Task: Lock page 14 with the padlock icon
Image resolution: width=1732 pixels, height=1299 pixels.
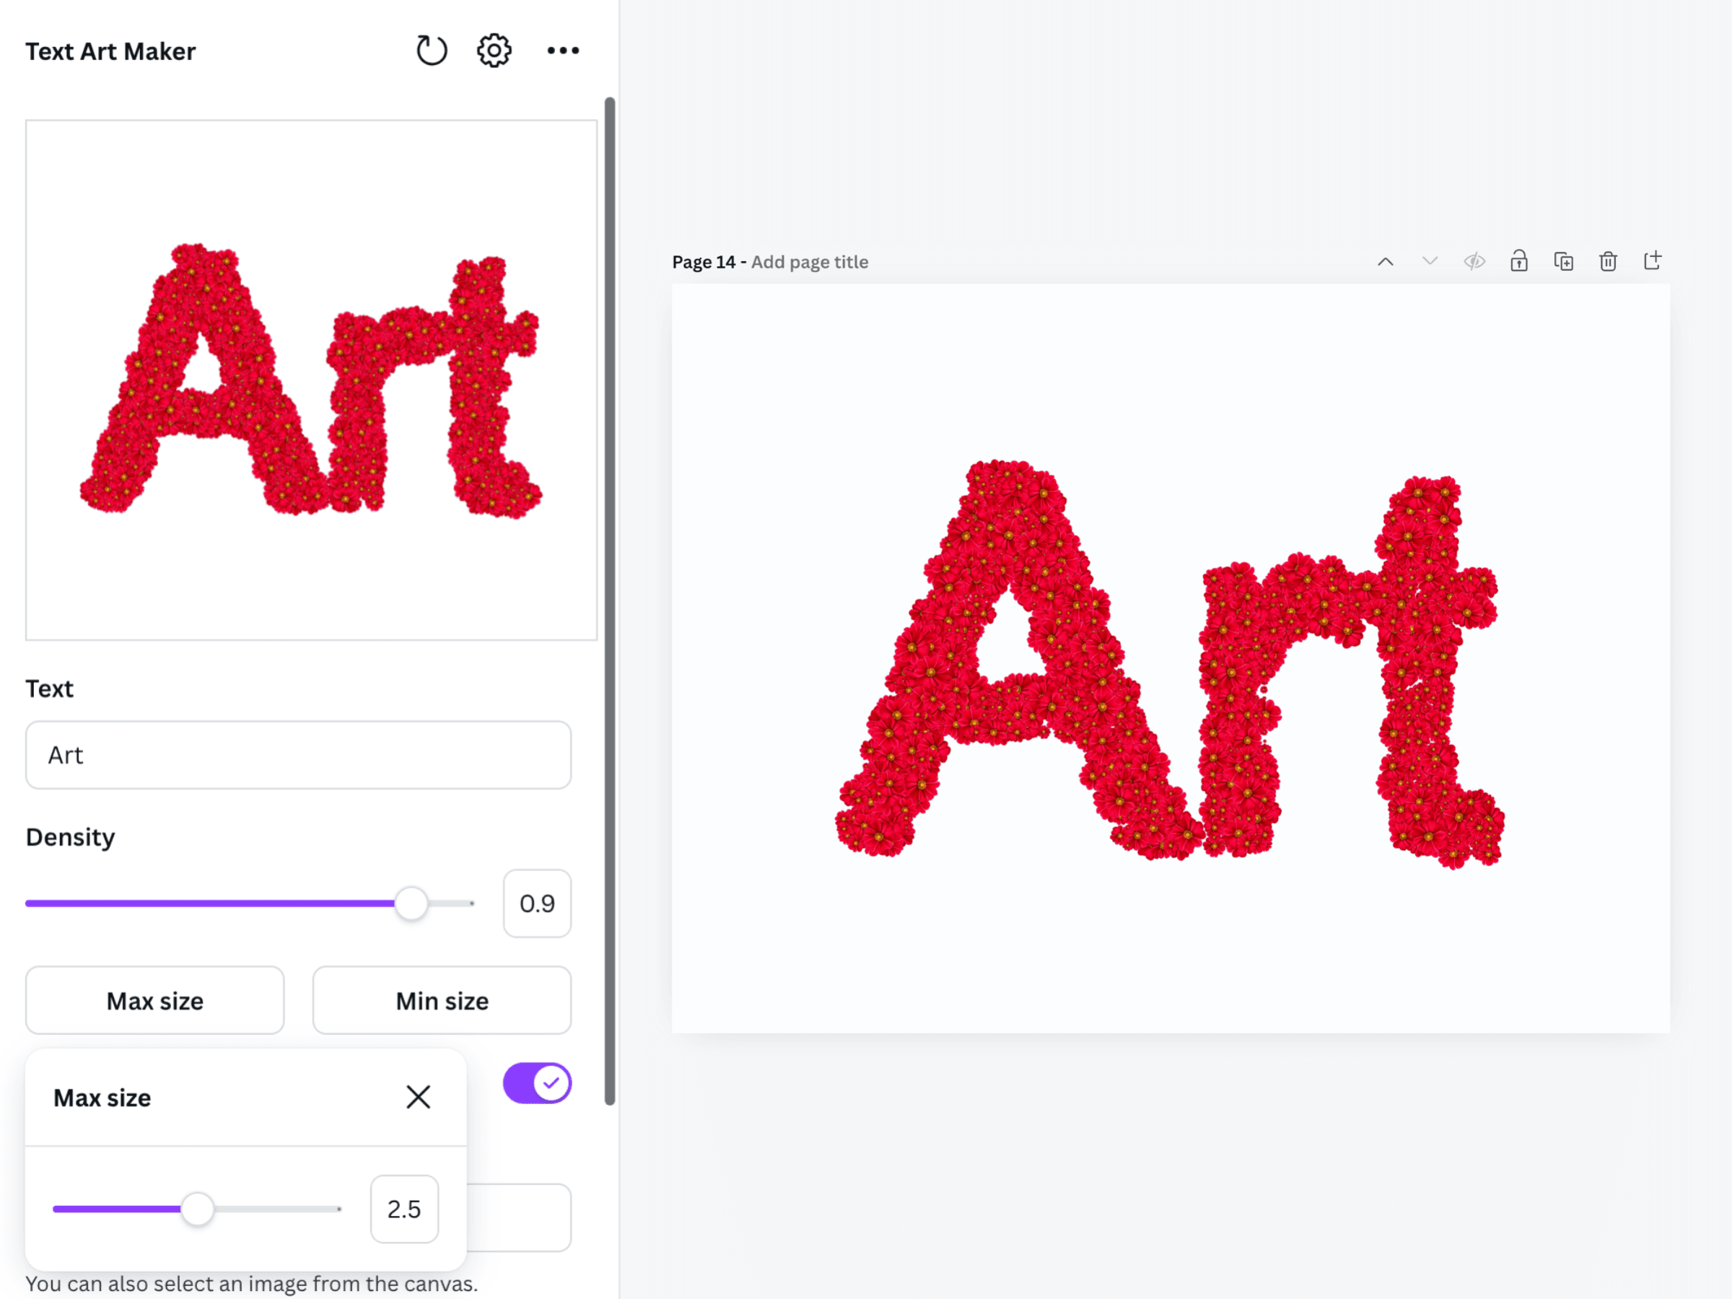Action: coord(1519,261)
